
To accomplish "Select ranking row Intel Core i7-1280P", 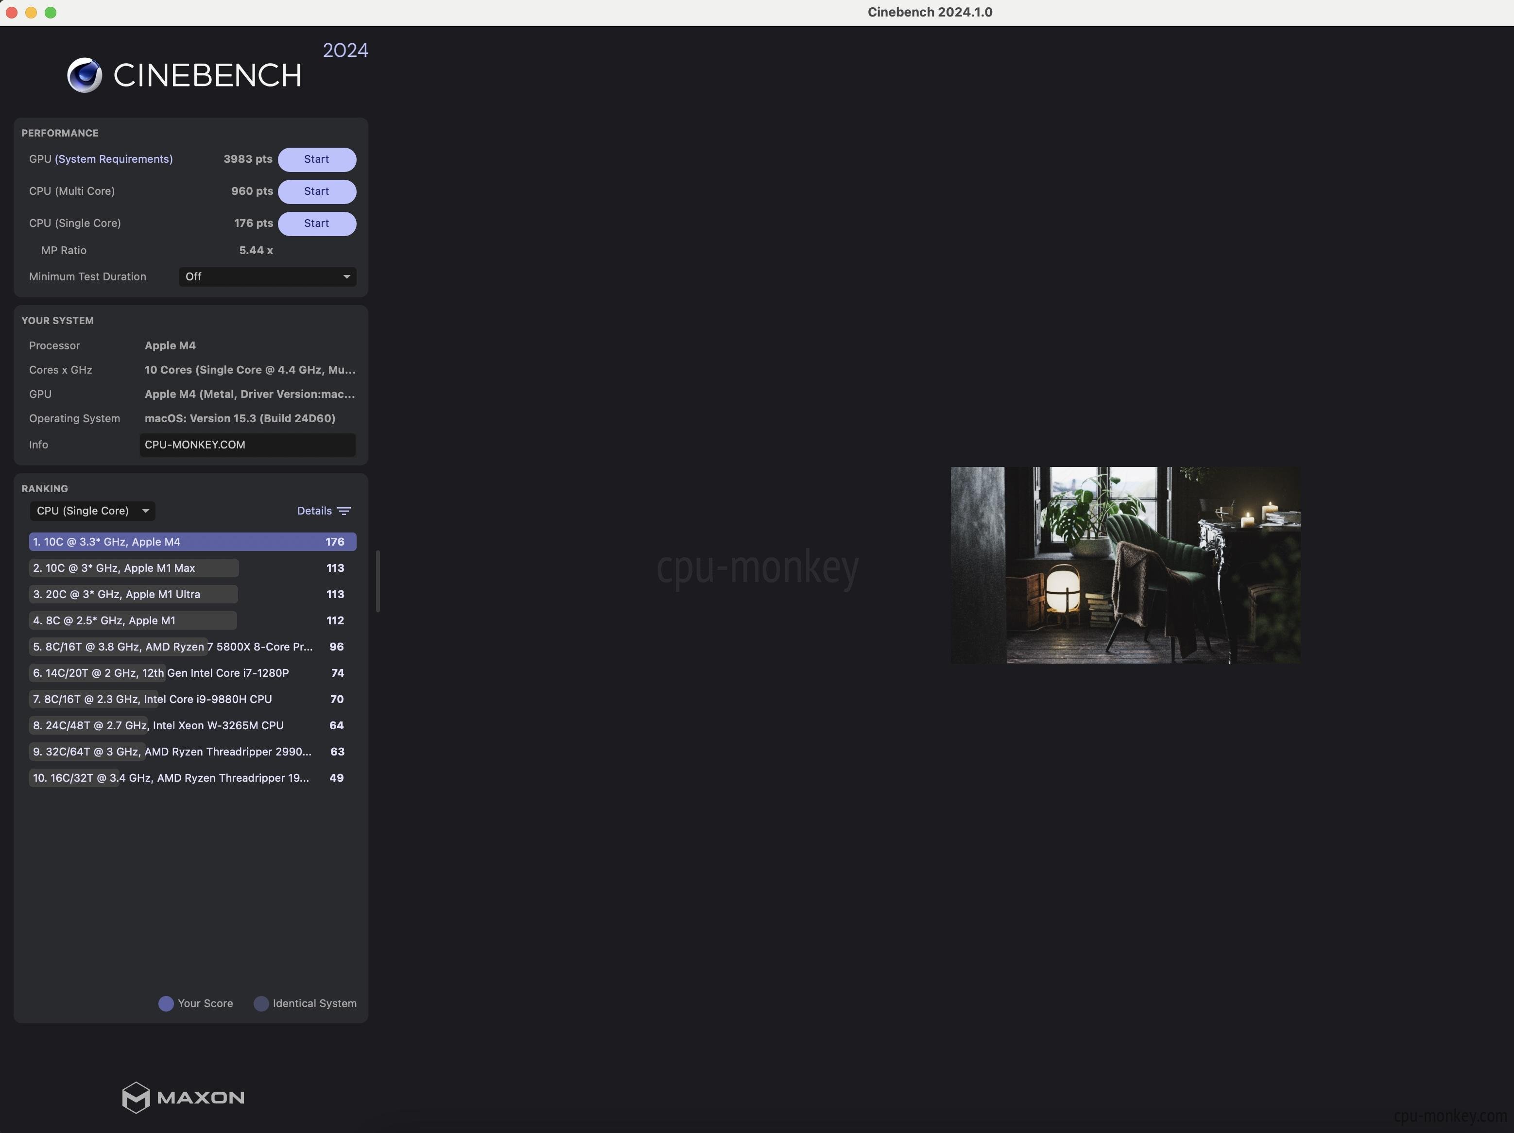I will tap(192, 673).
